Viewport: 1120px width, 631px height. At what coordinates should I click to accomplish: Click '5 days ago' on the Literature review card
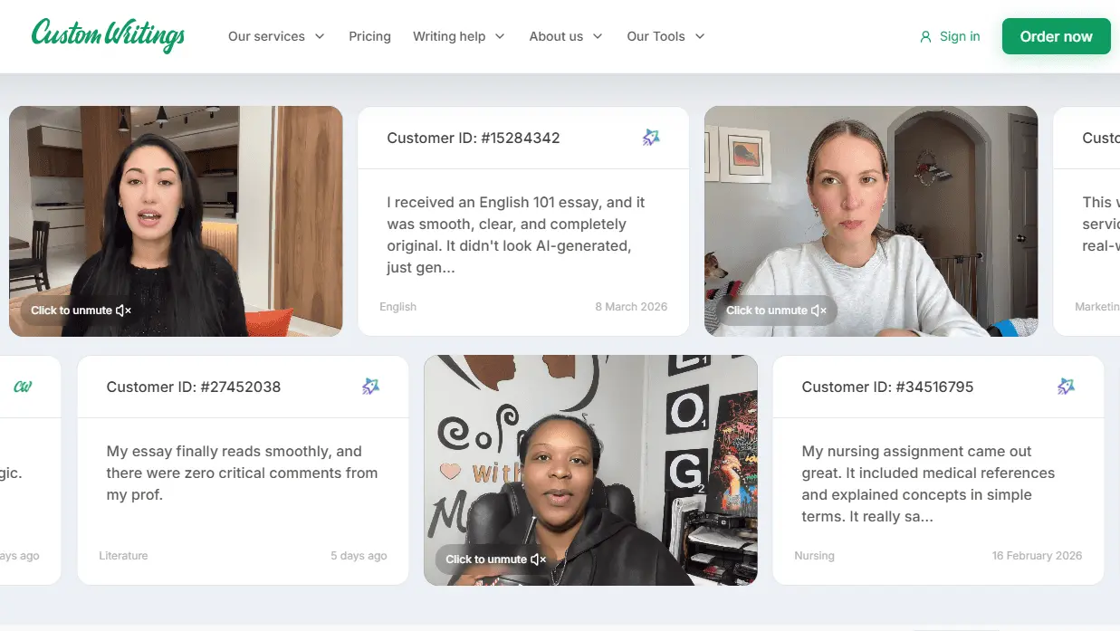tap(359, 556)
